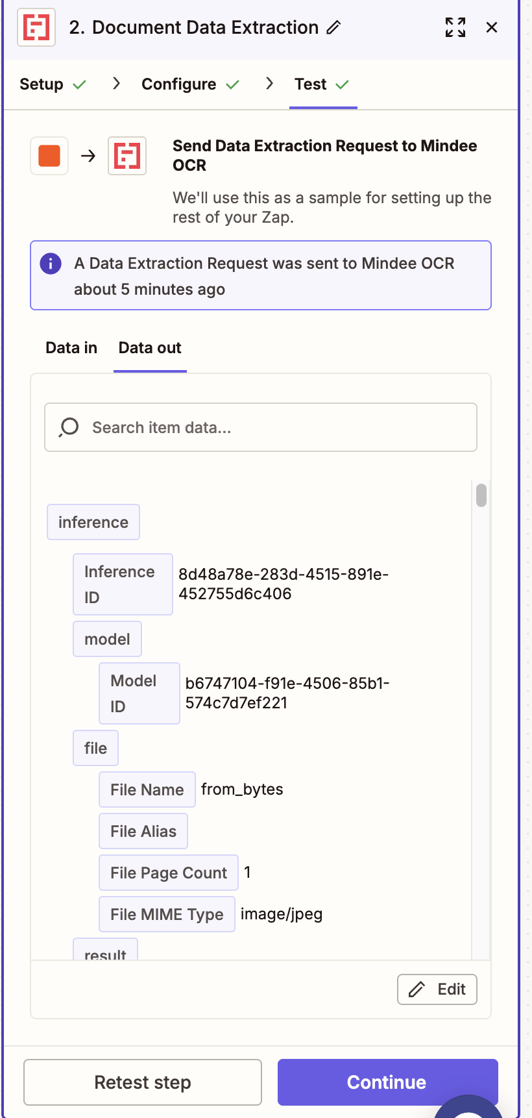Click the chevron between Setup and Configure
This screenshot has width=532, height=1118.
click(116, 83)
